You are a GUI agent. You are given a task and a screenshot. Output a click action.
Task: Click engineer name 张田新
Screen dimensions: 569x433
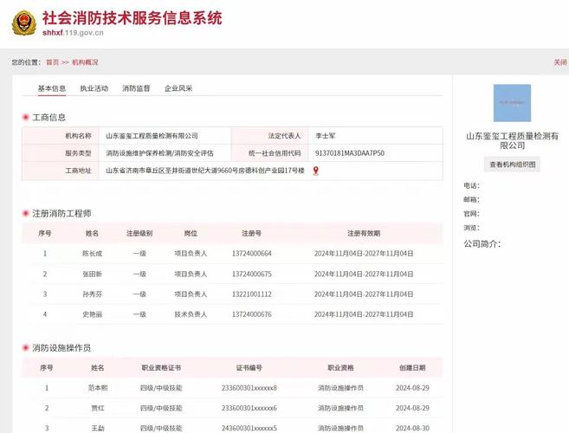92,274
